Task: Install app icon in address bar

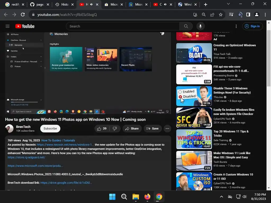Action: pyautogui.click(x=195, y=15)
